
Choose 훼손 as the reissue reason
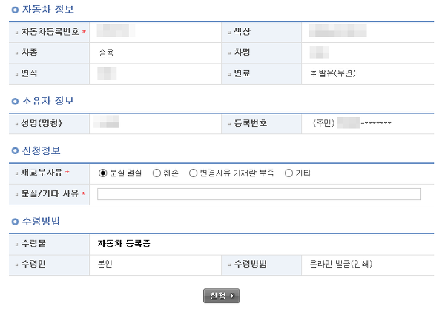pyautogui.click(x=156, y=173)
